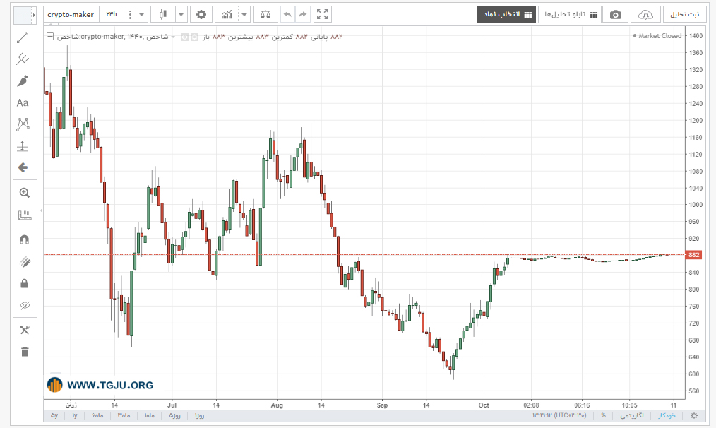Image resolution: width=716 pixels, height=428 pixels.
Task: Click the crypto-maker symbol input field
Action: [71, 15]
